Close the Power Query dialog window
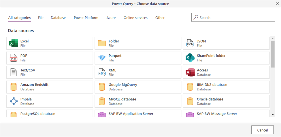 (x=277, y=3)
